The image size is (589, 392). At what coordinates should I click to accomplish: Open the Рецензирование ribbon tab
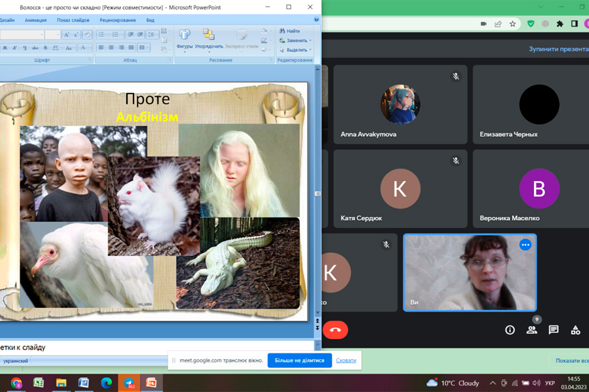click(118, 20)
